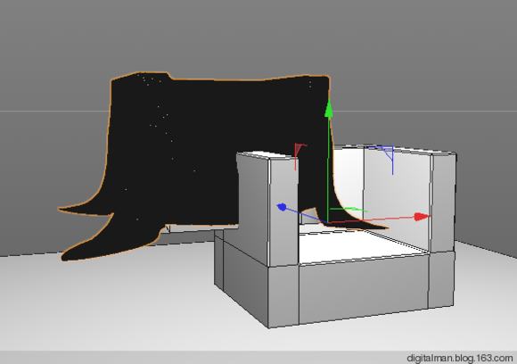Click the red X-axis arrow tip
517x364 pixels.
423,217
